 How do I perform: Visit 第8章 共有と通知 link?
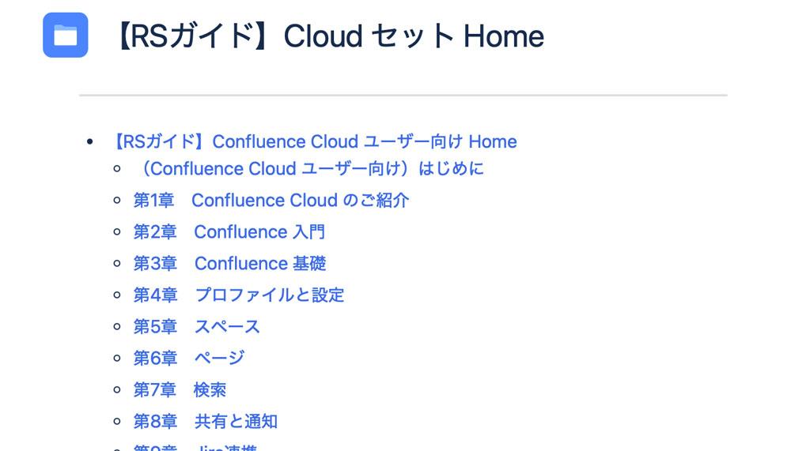pos(206,421)
